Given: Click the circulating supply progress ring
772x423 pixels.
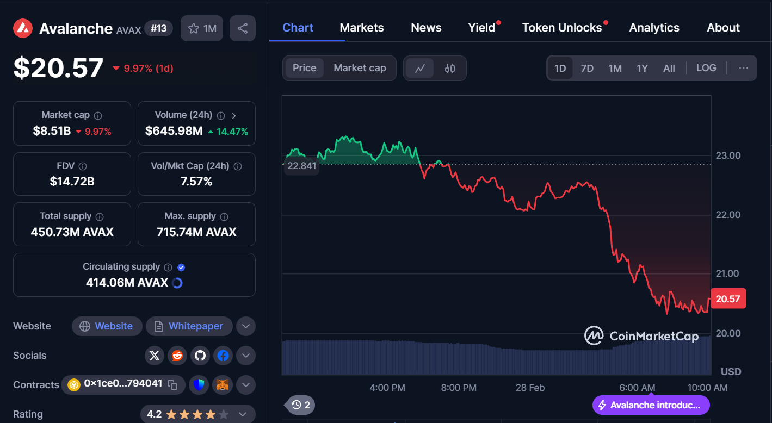Looking at the screenshot, I should (x=177, y=283).
